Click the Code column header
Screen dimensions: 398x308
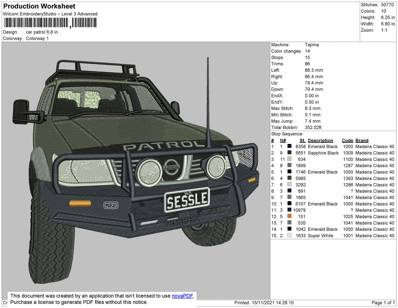[347, 140]
